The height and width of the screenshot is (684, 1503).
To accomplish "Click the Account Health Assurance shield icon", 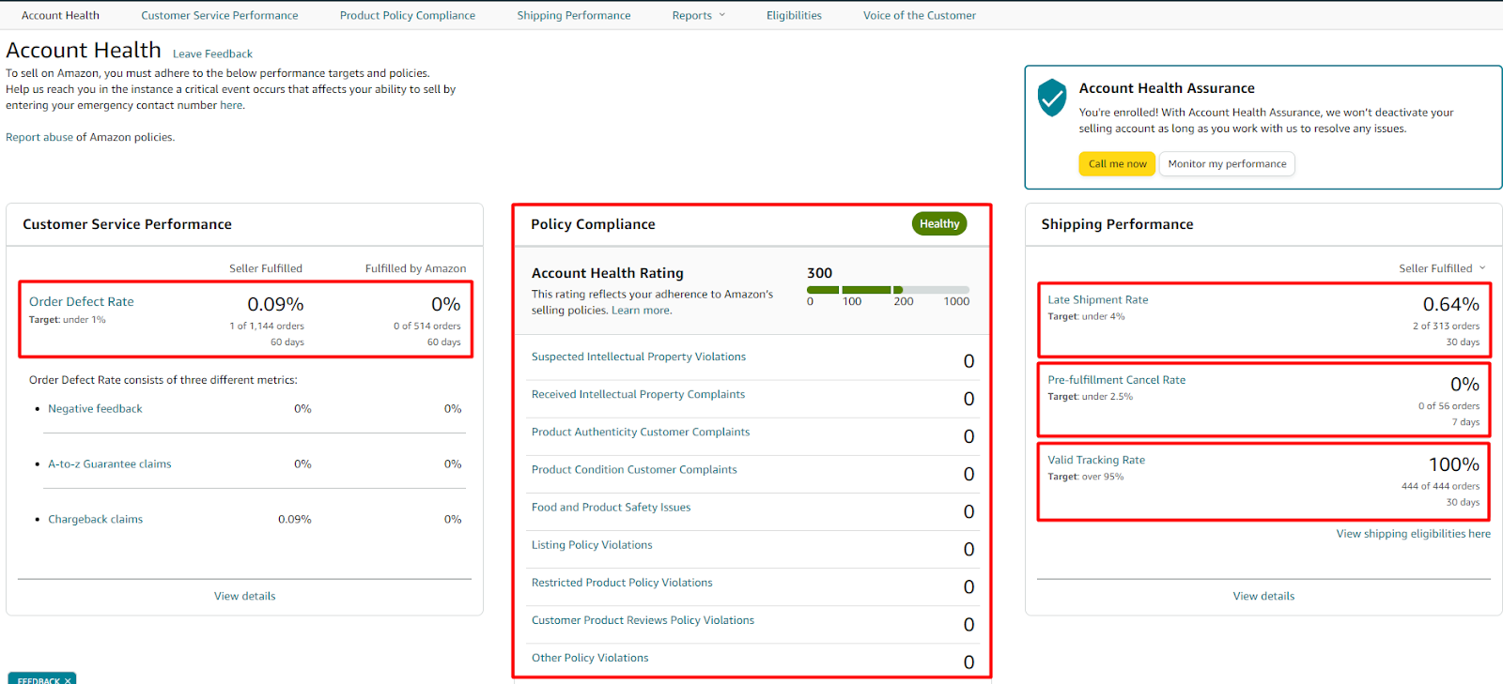I will (1052, 98).
